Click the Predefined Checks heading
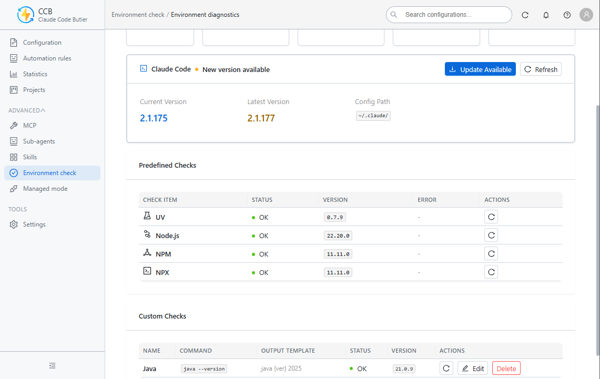Image resolution: width=600 pixels, height=379 pixels. click(168, 165)
